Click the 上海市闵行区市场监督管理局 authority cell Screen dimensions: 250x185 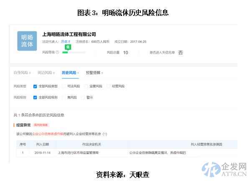(x=78, y=153)
